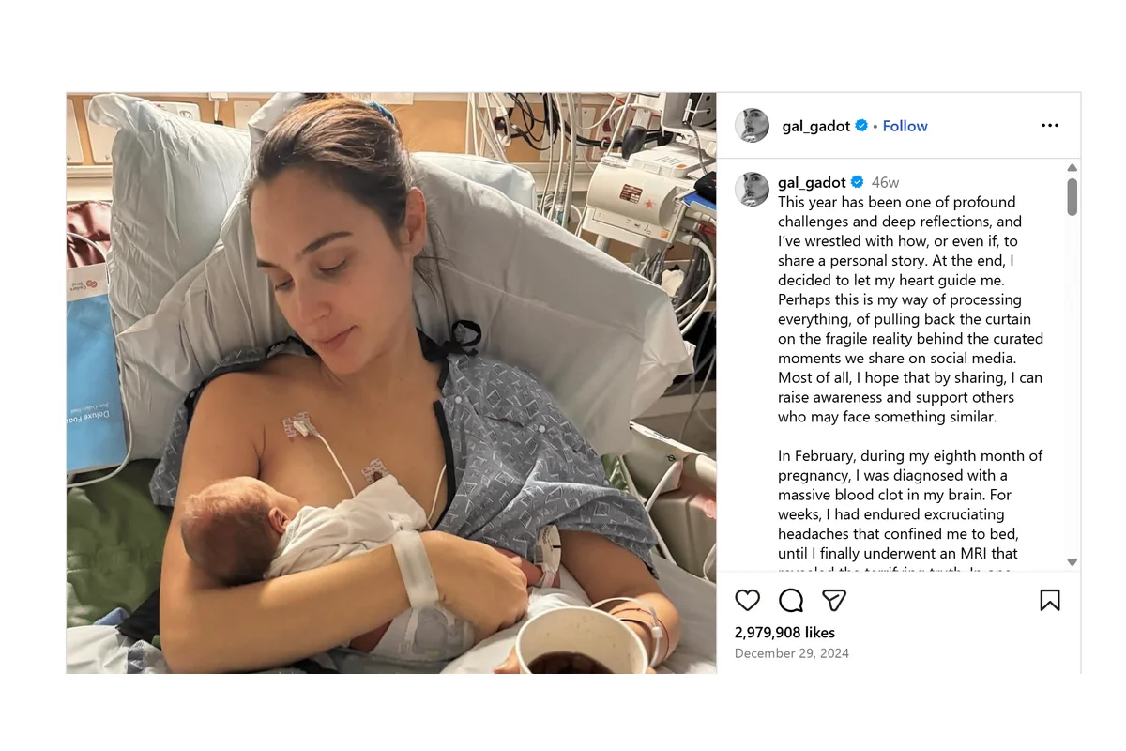Open gal_gadot profile from header username
The height and width of the screenshot is (751, 1126).
click(815, 126)
